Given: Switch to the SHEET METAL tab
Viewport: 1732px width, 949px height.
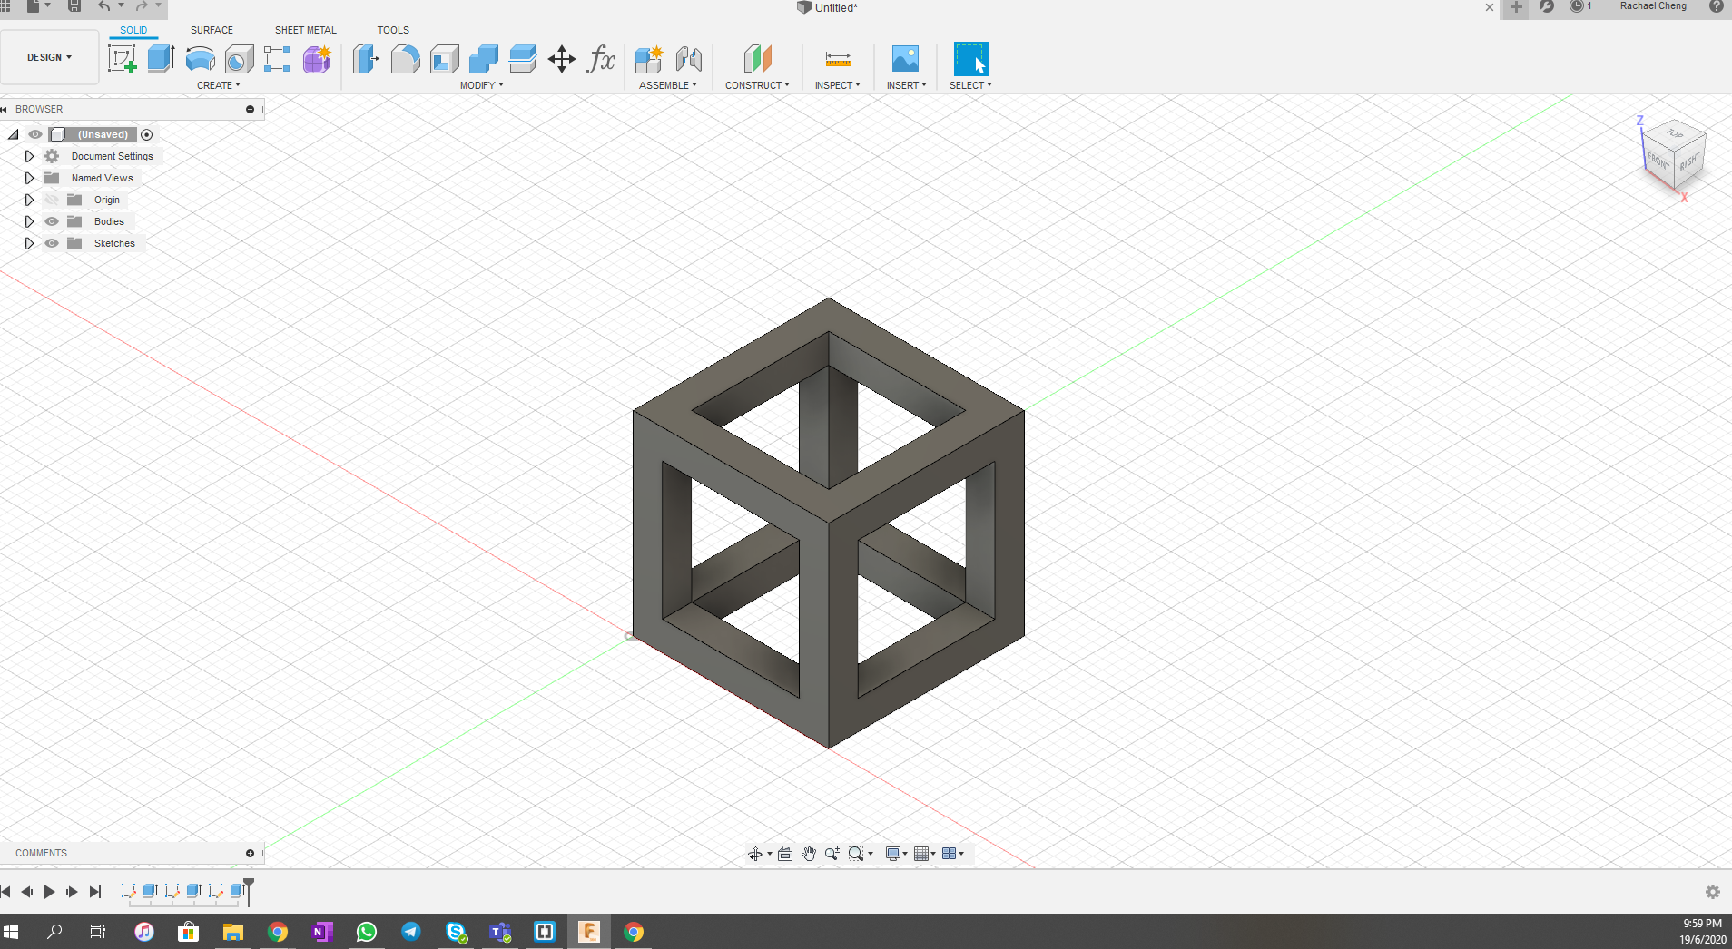Looking at the screenshot, I should point(306,30).
